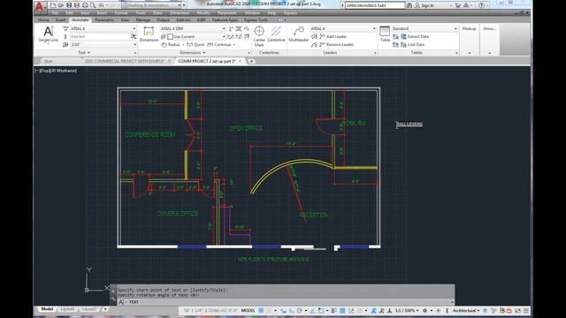Click the Plot quick-access icon
This screenshot has width=566, height=318.
click(x=85, y=5)
